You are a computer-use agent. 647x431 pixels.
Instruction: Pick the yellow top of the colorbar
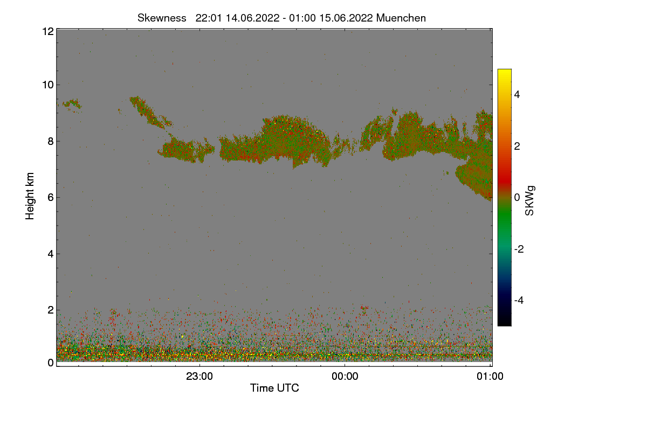click(x=504, y=73)
